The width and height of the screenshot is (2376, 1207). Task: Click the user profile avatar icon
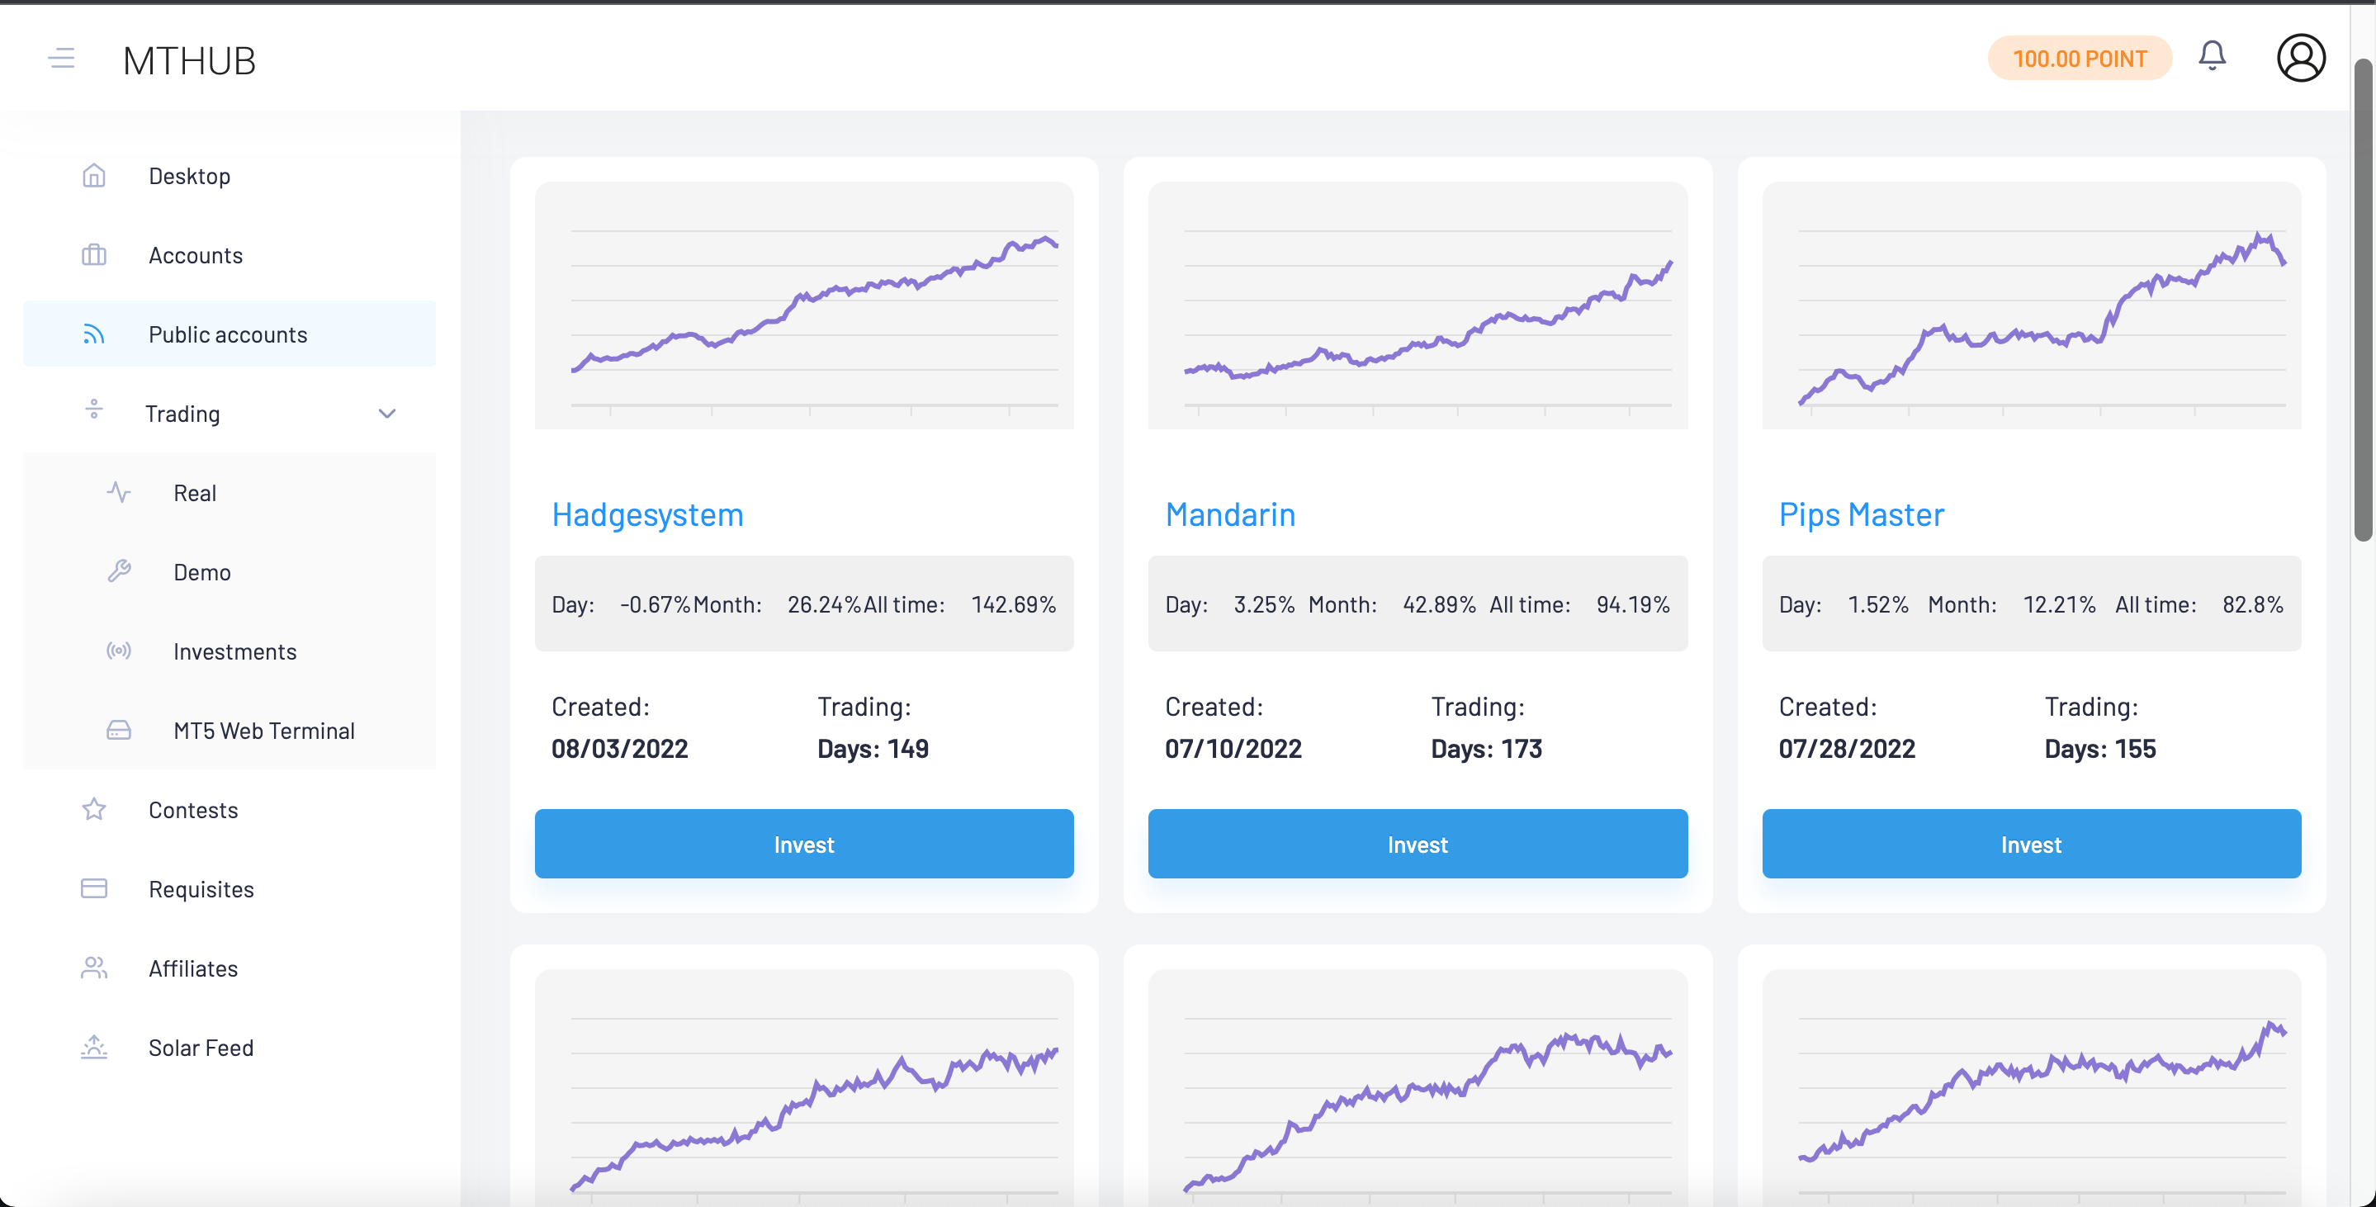click(x=2300, y=57)
